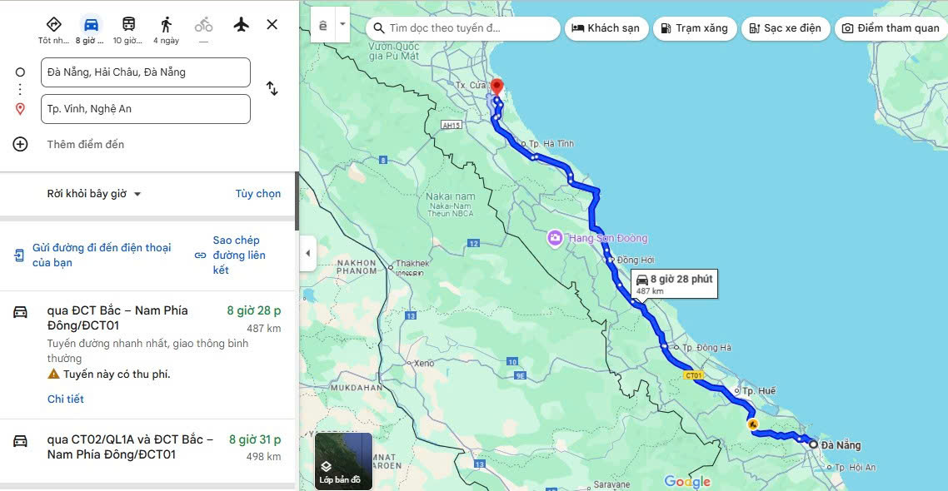This screenshot has height=491, width=948.
Task: Select route via ĐCT Bắc – Nam Phía Đông/ĐCT01
Action: pyautogui.click(x=117, y=318)
